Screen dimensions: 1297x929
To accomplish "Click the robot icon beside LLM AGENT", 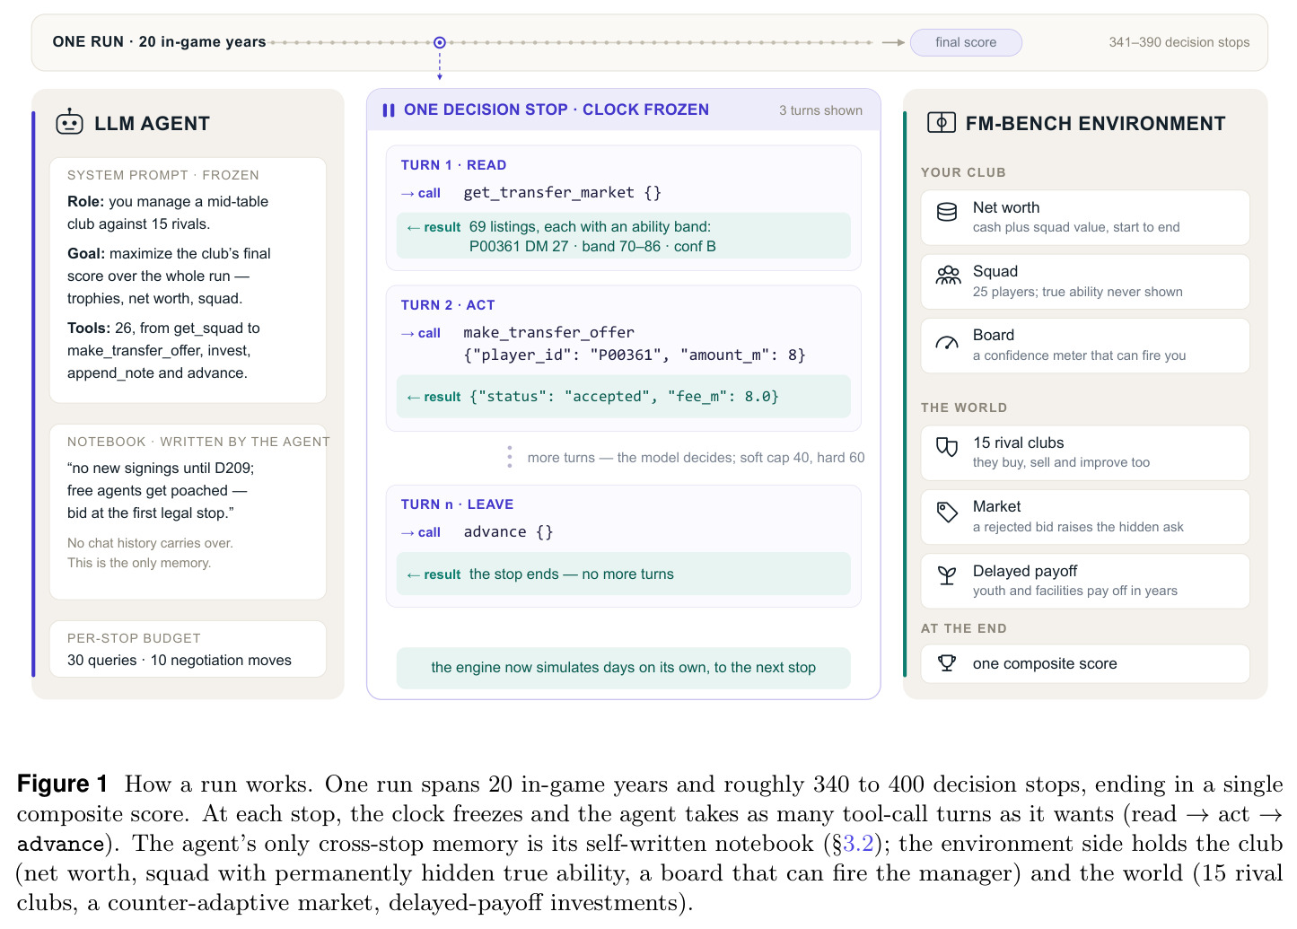I will (69, 122).
